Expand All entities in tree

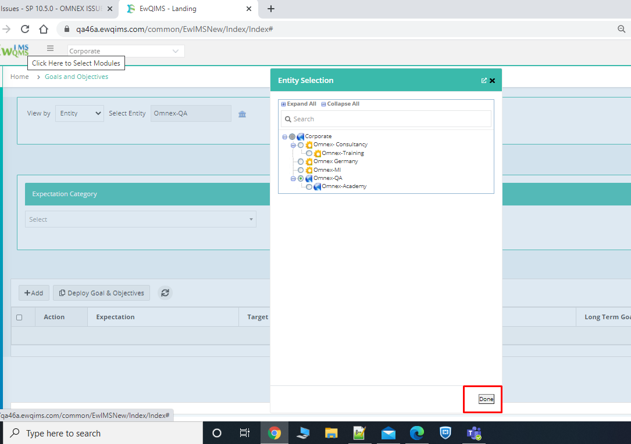(298, 103)
